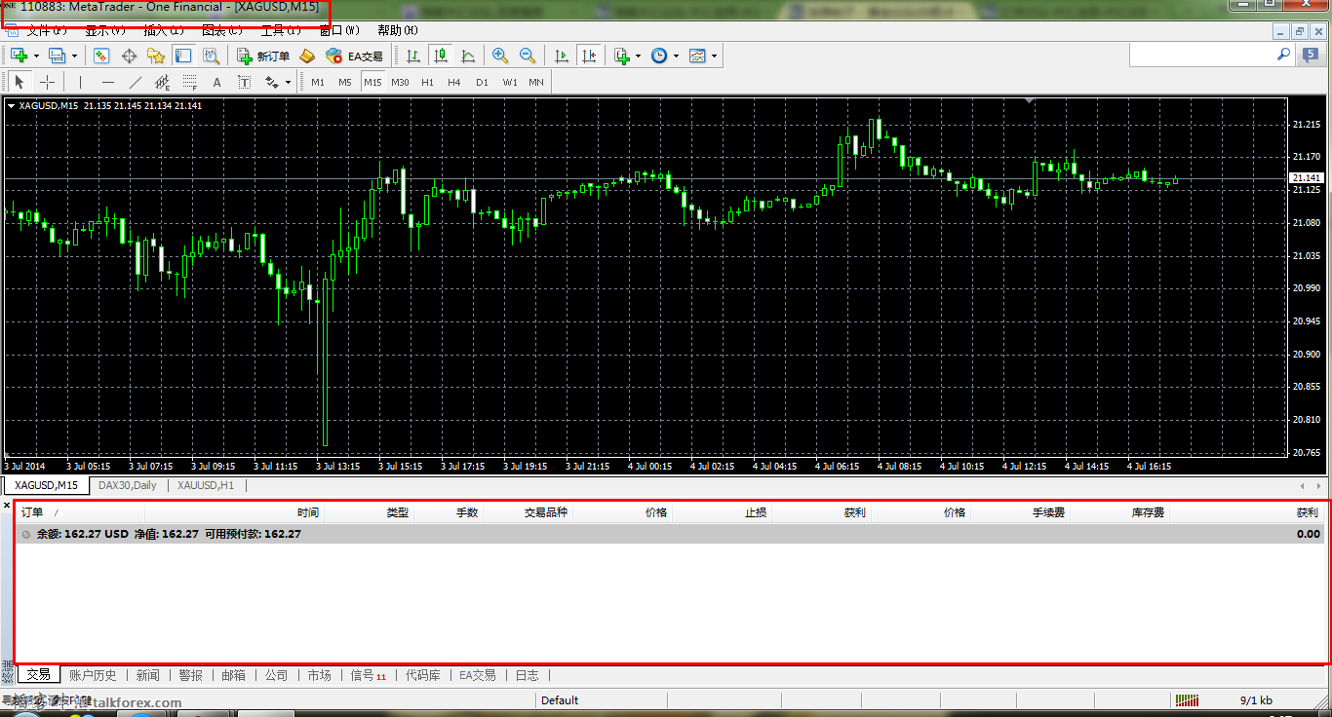Select the Fibonacci retracement tool
This screenshot has width=1332, height=717.
(x=189, y=82)
